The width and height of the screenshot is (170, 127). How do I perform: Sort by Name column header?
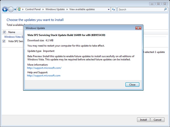tap(12, 32)
